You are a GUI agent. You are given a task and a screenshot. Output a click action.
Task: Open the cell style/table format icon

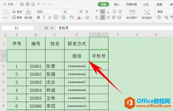click(63, 18)
